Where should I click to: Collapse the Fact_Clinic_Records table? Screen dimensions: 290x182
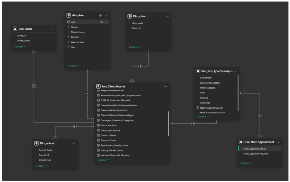pyautogui.click(x=103, y=160)
